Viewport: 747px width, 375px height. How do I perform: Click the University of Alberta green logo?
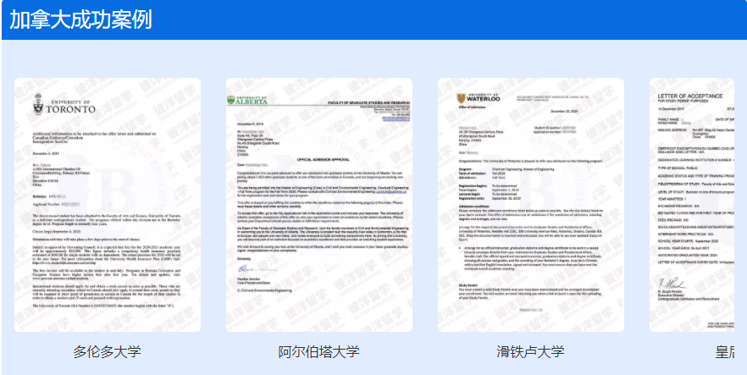coord(247,100)
